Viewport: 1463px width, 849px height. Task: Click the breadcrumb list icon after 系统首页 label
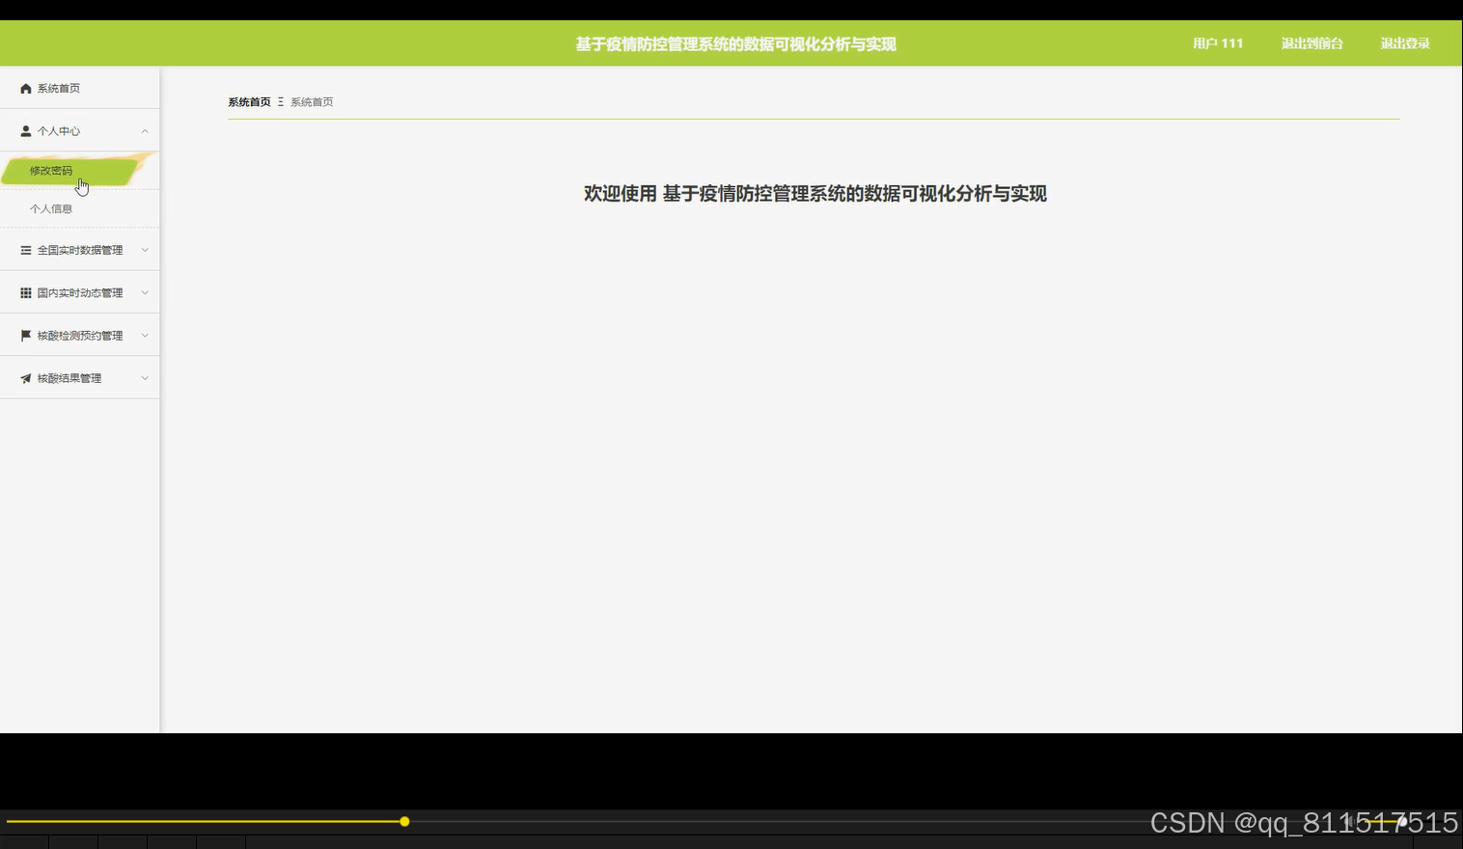pyautogui.click(x=280, y=101)
